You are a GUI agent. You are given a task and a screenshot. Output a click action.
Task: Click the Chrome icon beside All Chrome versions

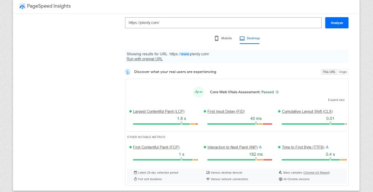[281, 179]
